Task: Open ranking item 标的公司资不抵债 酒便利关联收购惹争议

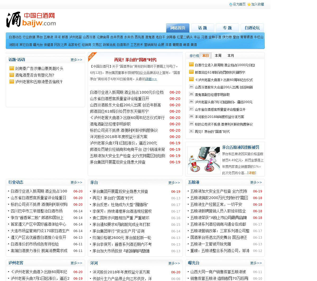Action: click(224, 124)
